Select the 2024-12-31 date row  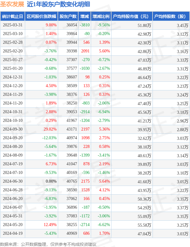pos(13,77)
